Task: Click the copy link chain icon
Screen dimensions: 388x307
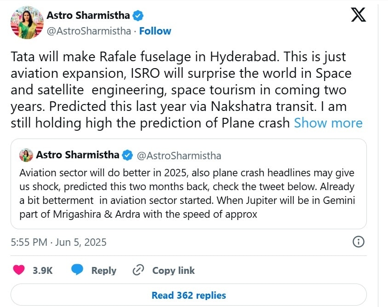Action: pos(138,270)
